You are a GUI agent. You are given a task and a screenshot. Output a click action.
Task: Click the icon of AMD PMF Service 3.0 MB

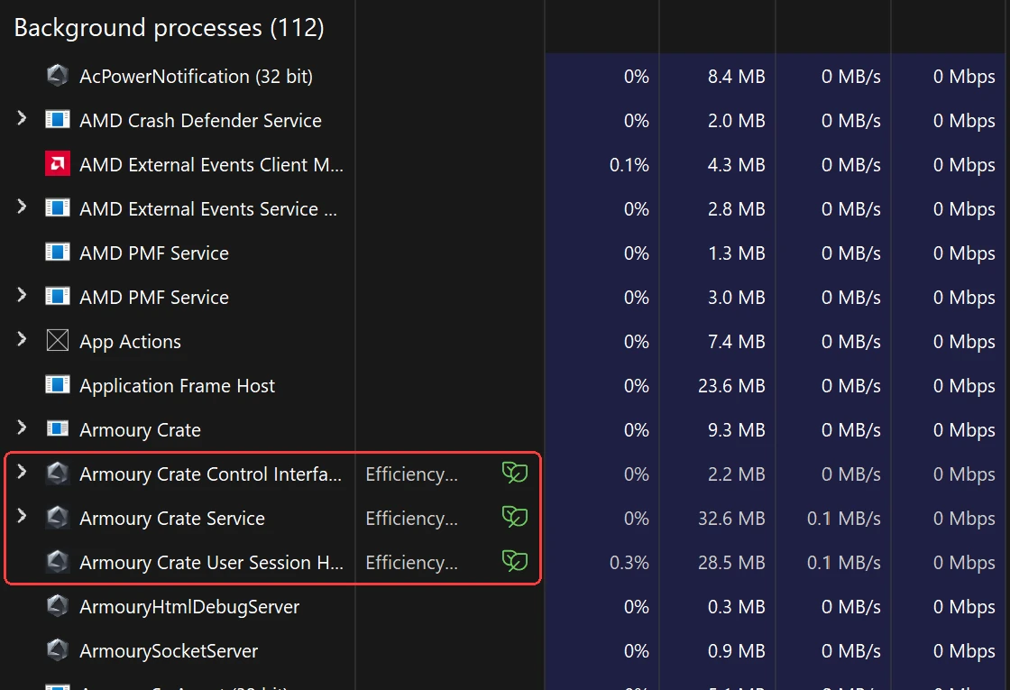point(58,297)
